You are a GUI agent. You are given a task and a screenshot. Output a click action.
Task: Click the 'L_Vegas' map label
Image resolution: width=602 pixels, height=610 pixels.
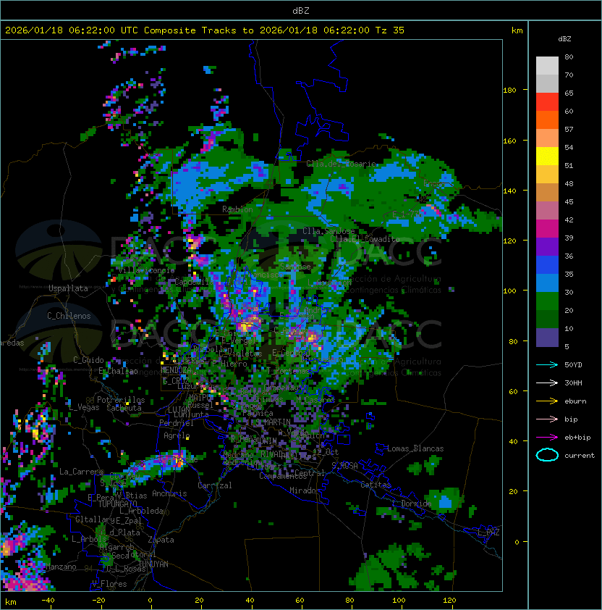(84, 407)
